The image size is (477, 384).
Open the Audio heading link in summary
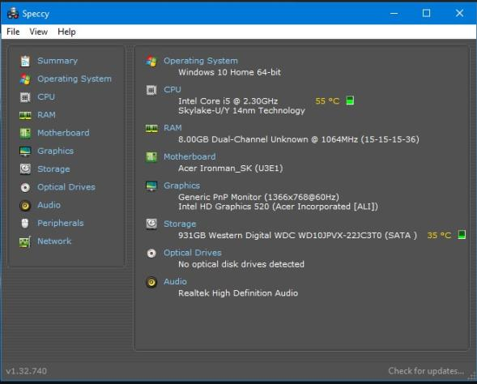[x=175, y=281]
